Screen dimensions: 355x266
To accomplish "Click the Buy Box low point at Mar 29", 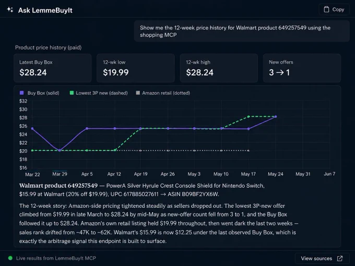I will pyautogui.click(x=60, y=150).
